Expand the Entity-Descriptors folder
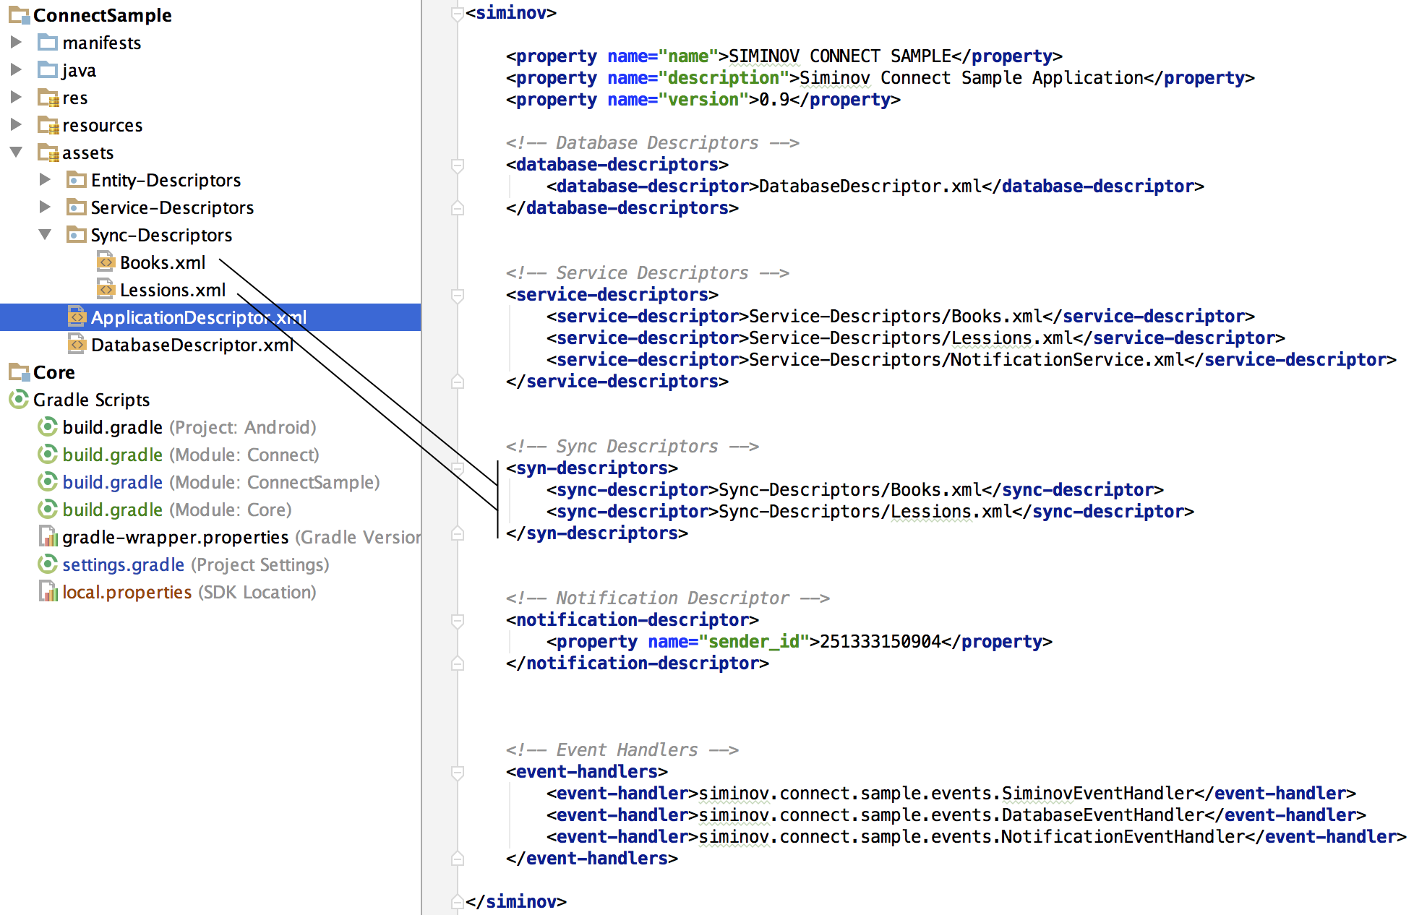This screenshot has height=915, width=1427. (45, 179)
